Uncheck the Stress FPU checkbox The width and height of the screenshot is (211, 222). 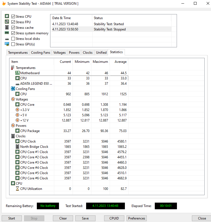(13, 22)
